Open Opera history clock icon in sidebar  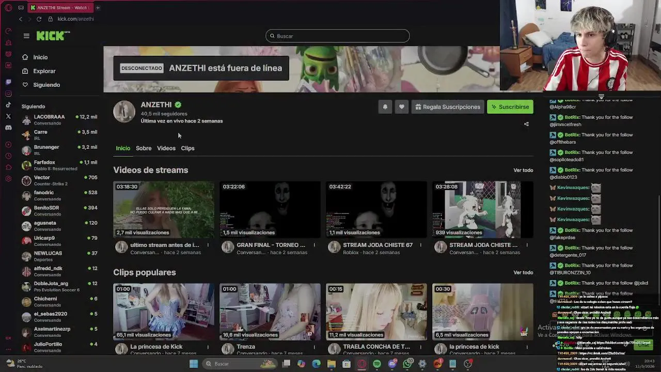click(8, 156)
